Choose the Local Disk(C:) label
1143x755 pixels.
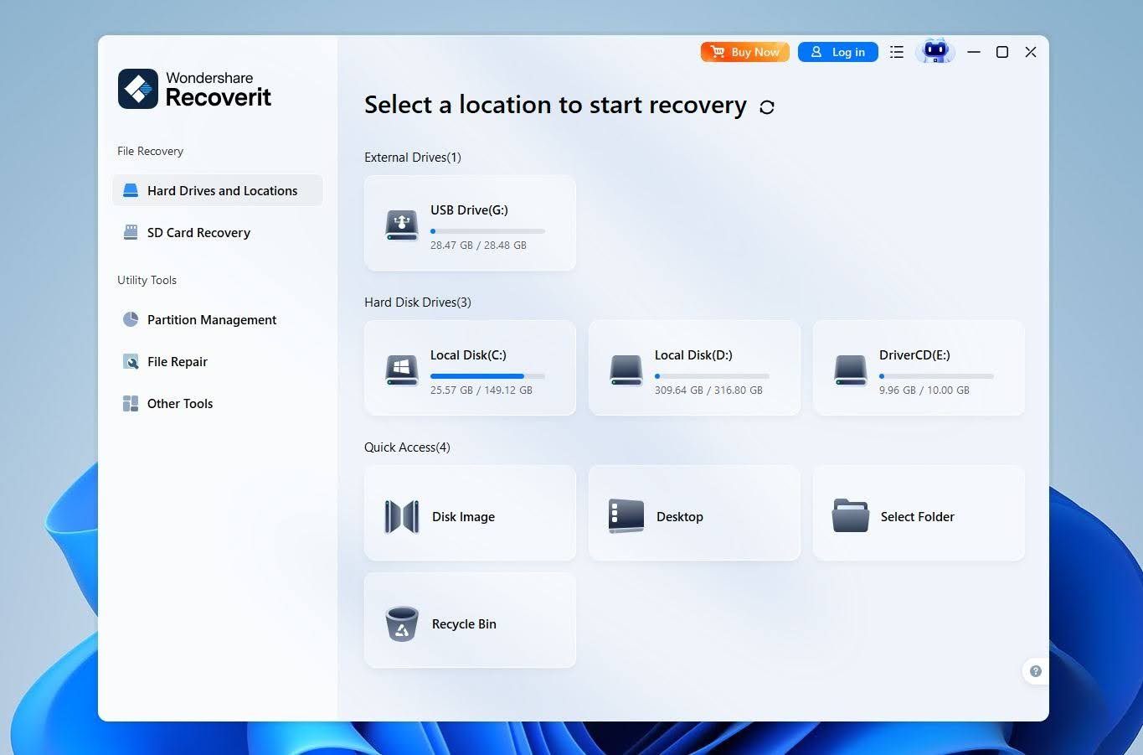click(468, 355)
